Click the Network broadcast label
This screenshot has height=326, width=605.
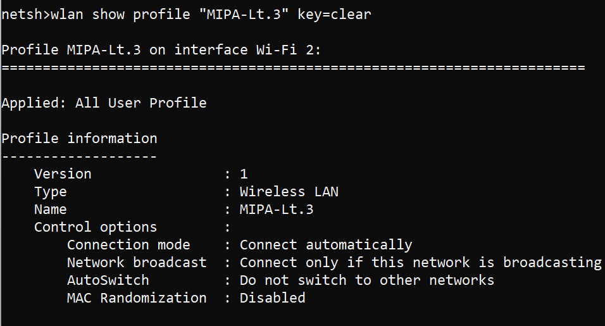pos(137,263)
